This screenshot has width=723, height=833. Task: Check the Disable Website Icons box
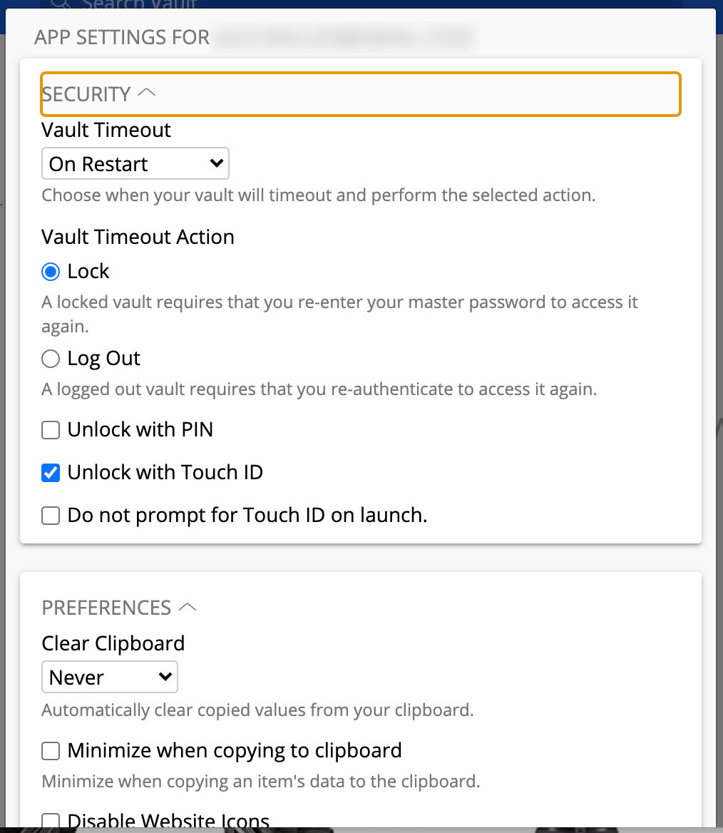(51, 820)
